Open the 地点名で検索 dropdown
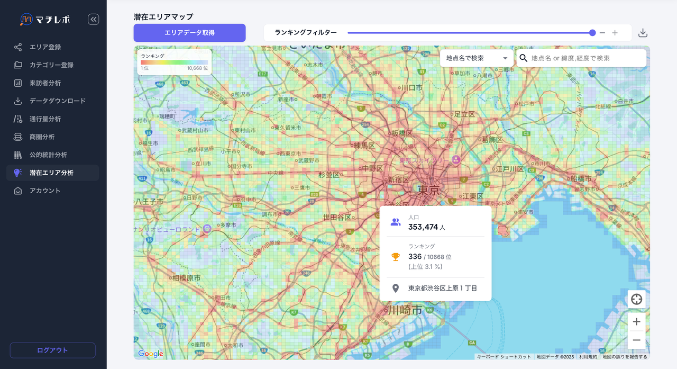677x369 pixels. pos(477,58)
